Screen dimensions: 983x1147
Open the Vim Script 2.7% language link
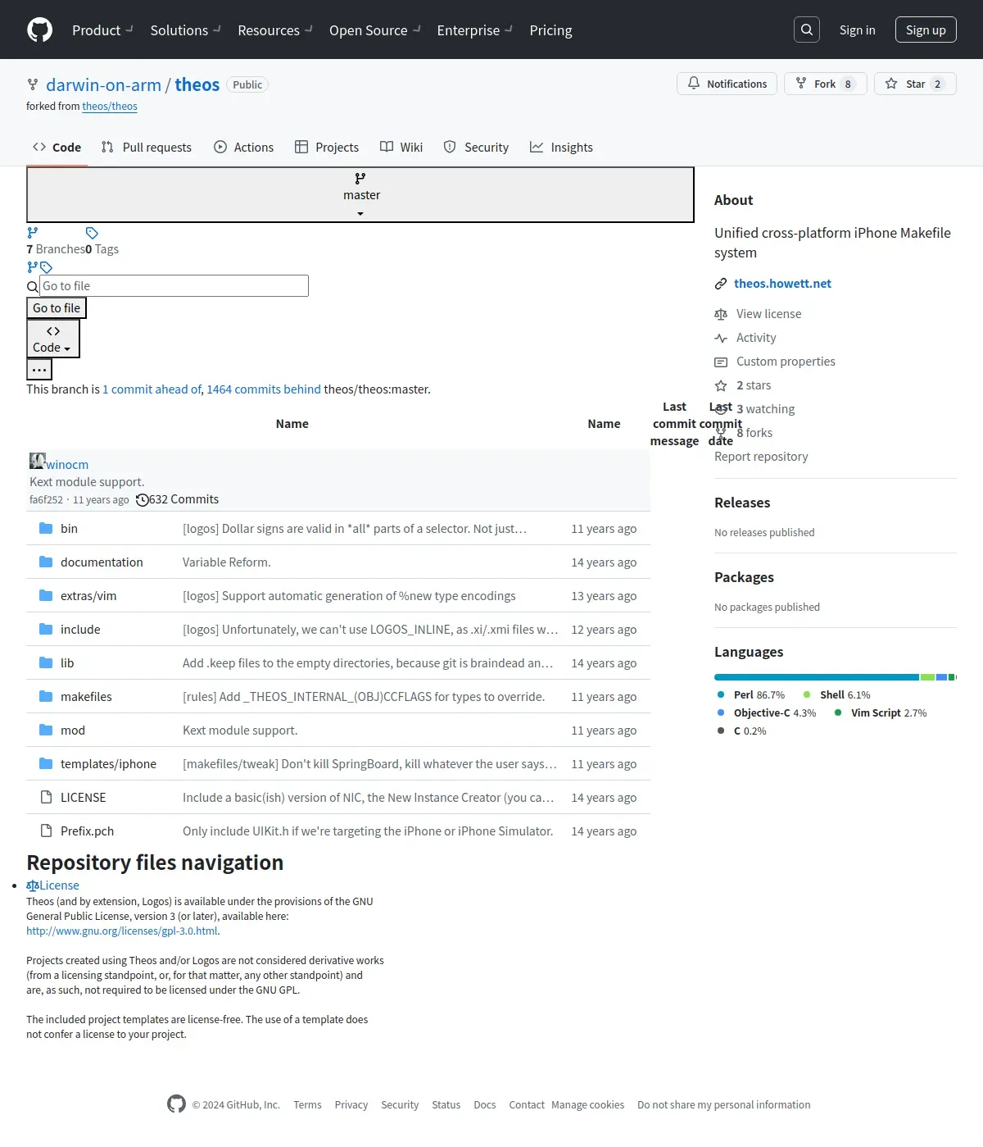(880, 713)
